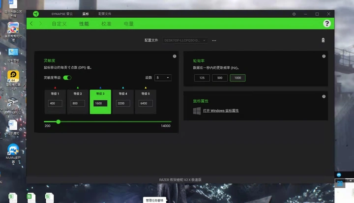Open the help question mark button
The width and height of the screenshot is (354, 203).
tap(326, 24)
